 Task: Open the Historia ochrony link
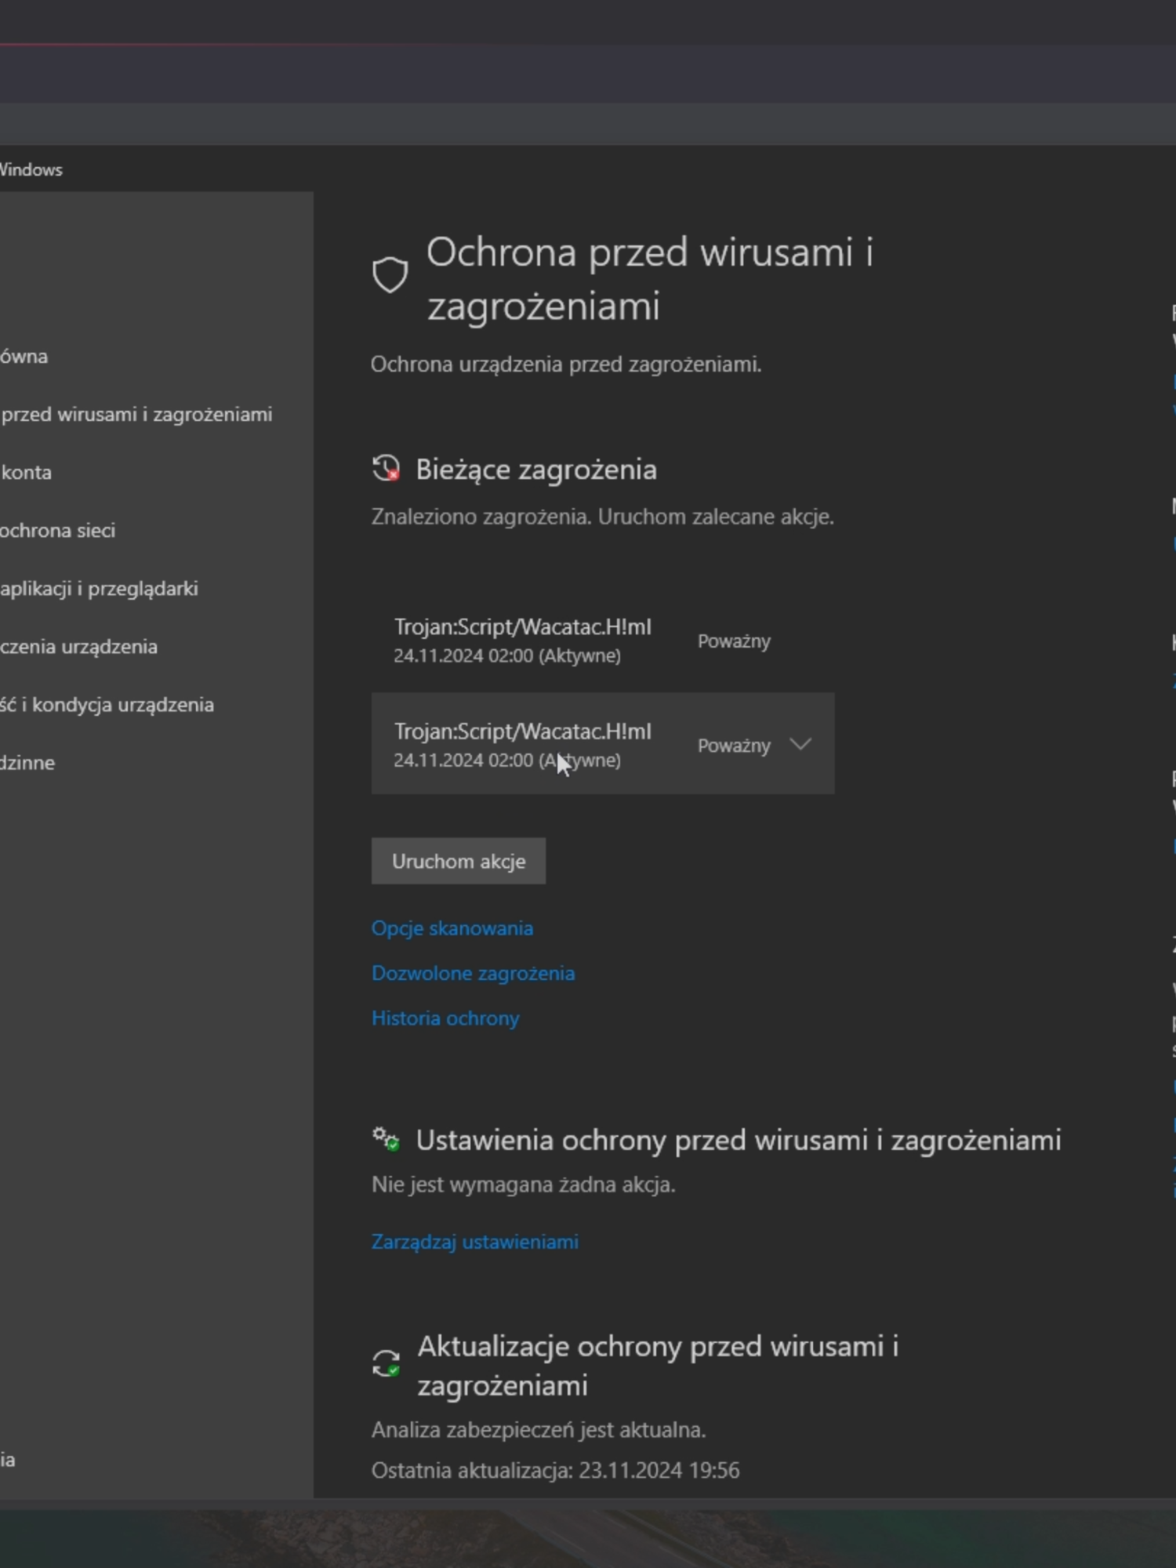[x=445, y=1018]
